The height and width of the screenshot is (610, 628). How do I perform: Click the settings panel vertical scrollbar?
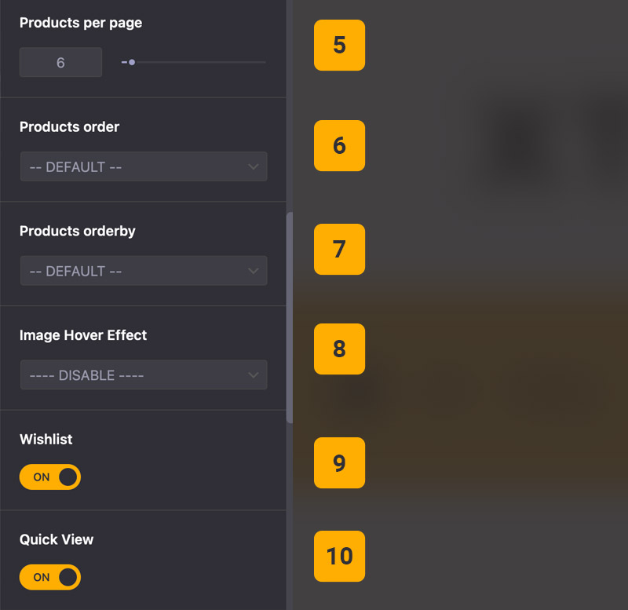(x=289, y=314)
